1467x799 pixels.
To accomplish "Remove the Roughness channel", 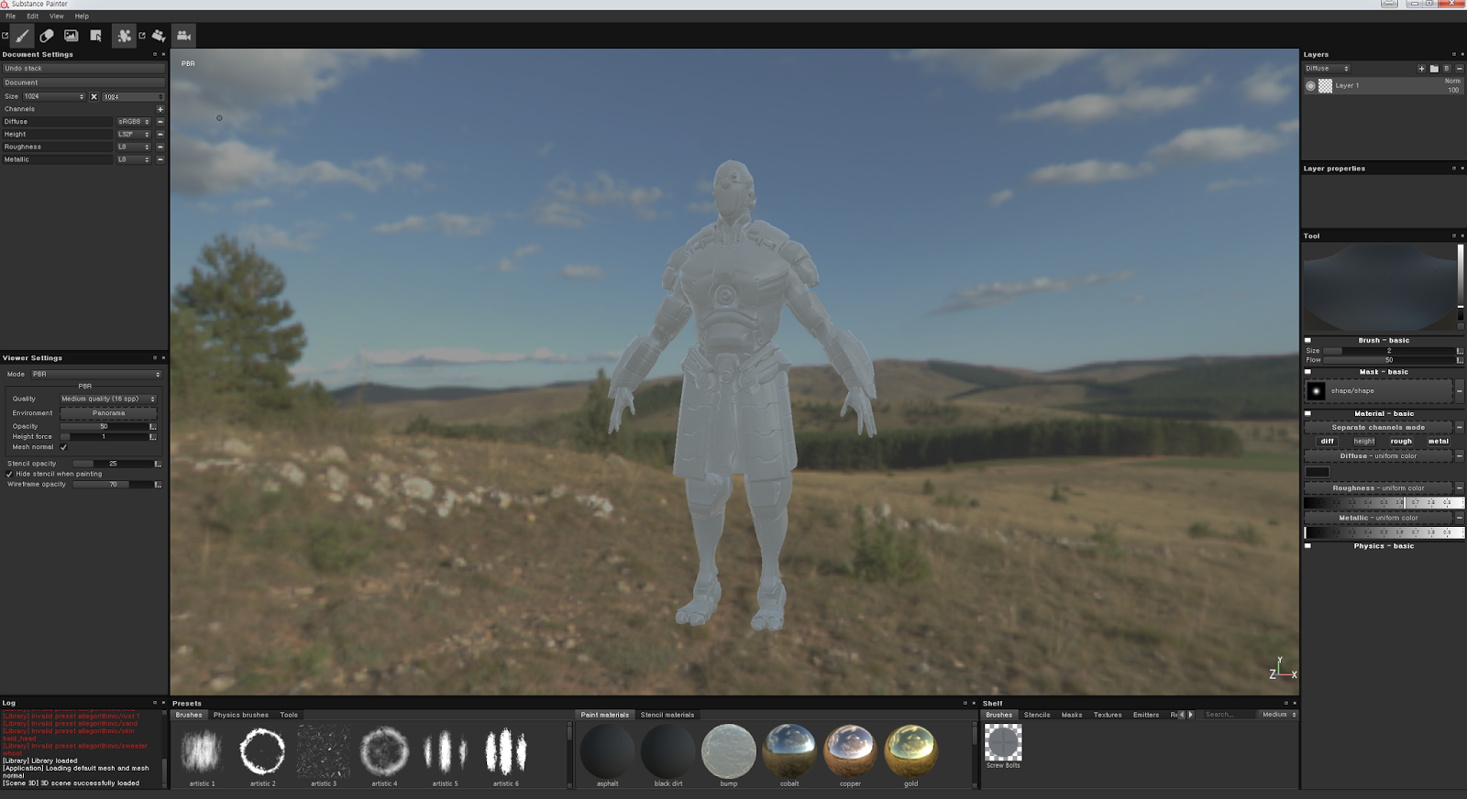I will pyautogui.click(x=160, y=147).
